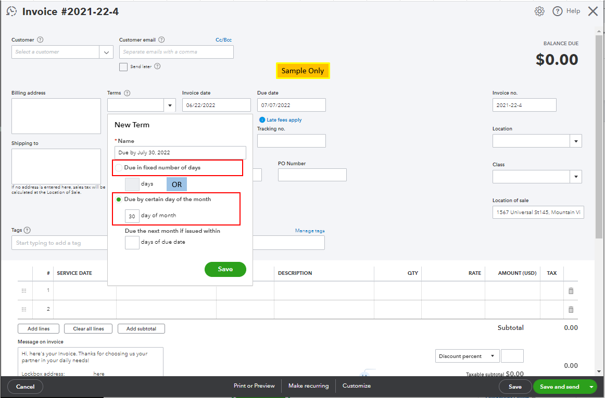Click the Help question mark icon
The height and width of the screenshot is (398, 605).
tap(558, 10)
